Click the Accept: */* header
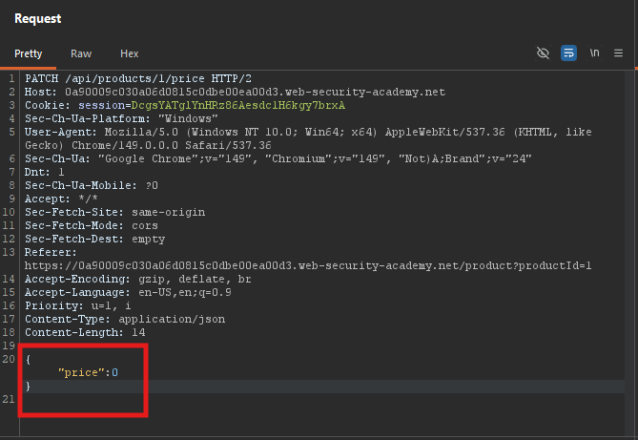The width and height of the screenshot is (638, 440). (x=61, y=199)
